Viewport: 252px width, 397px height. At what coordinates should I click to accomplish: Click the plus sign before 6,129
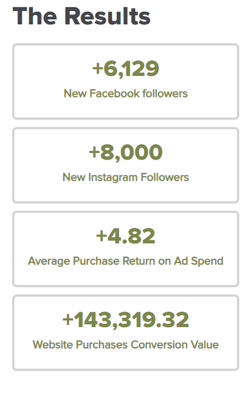coord(97,68)
